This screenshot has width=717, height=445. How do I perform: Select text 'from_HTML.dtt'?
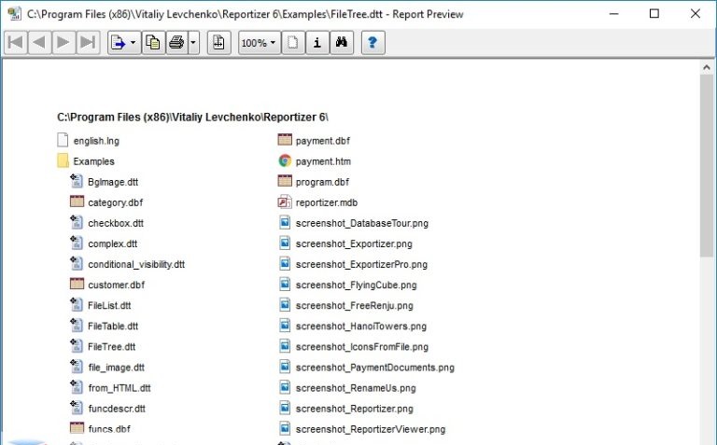point(119,388)
